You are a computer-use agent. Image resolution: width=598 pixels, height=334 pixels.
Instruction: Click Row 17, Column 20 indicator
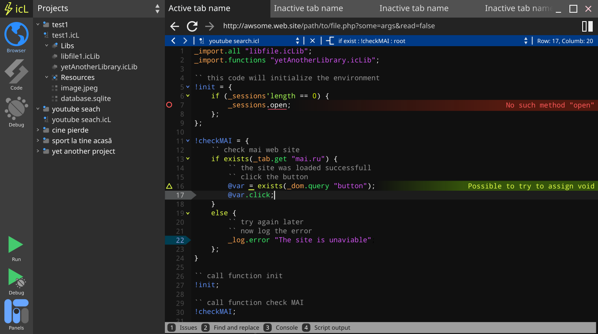(565, 41)
